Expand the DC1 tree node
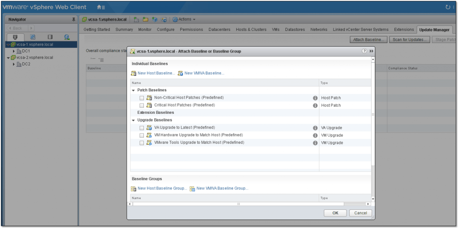The height and width of the screenshot is (229, 459). pos(14,51)
